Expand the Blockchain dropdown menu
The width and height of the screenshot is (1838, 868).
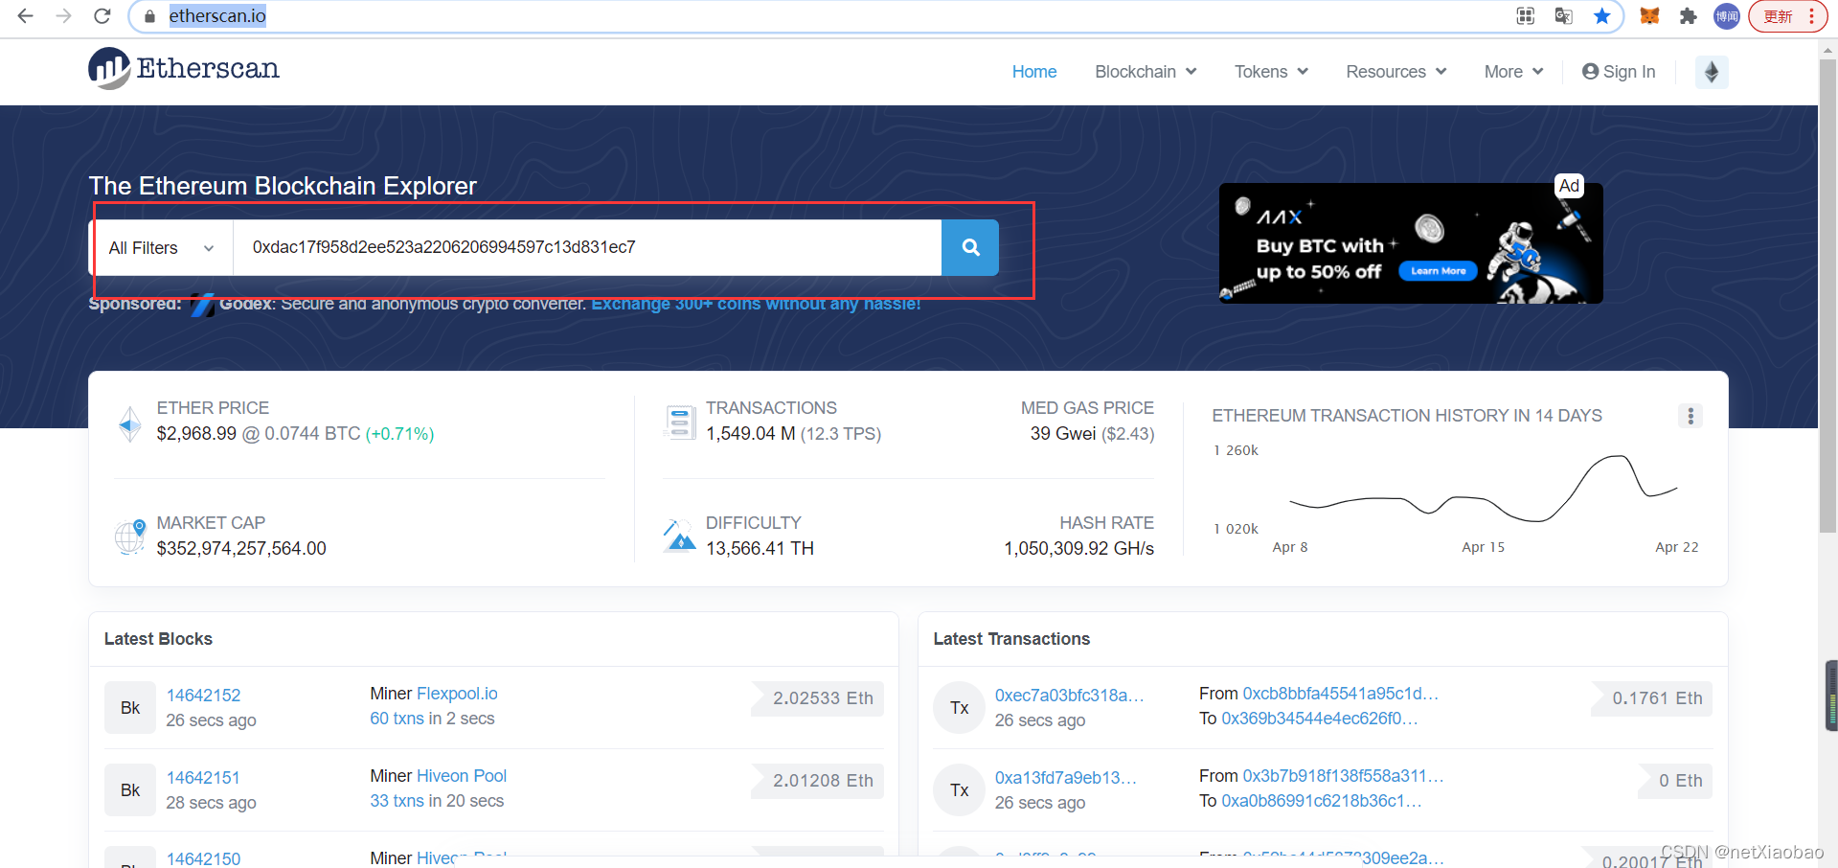[1146, 72]
